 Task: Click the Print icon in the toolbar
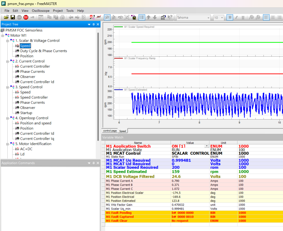click(x=62, y=18)
